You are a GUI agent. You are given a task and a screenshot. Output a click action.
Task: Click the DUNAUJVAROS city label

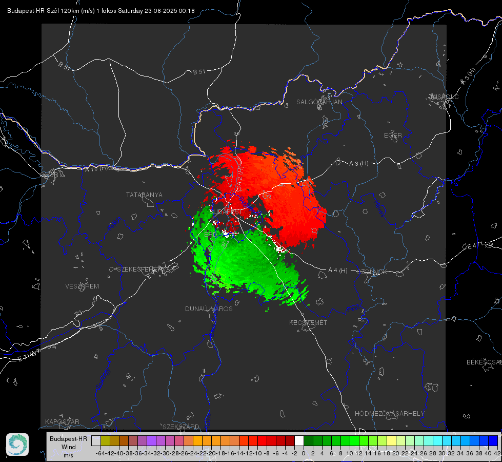[x=209, y=309]
